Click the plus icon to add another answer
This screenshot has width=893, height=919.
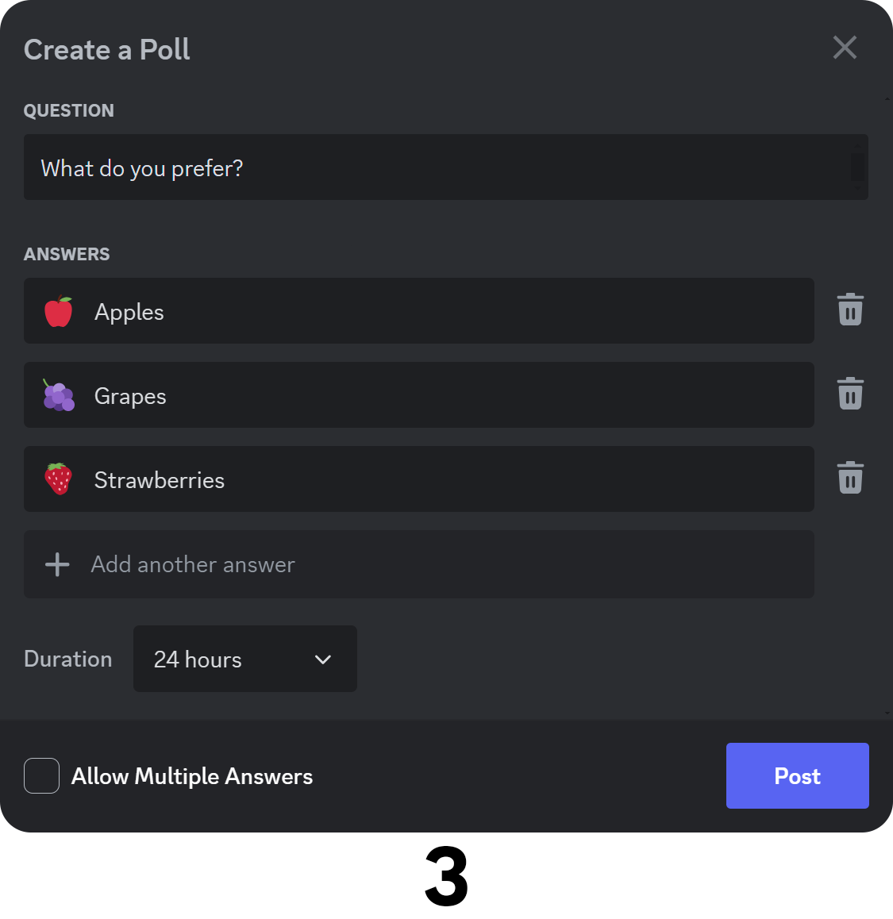[56, 564]
